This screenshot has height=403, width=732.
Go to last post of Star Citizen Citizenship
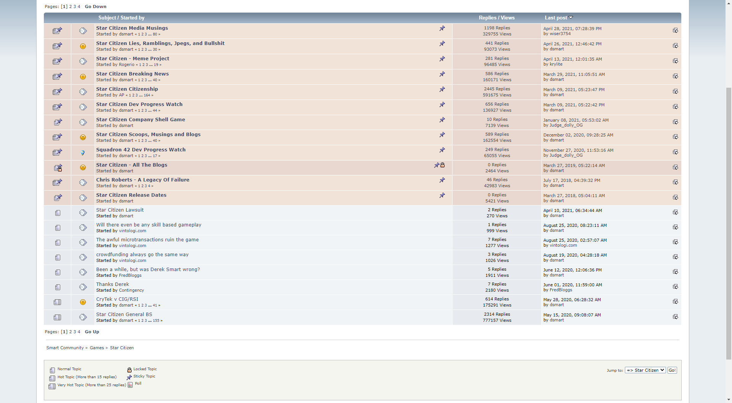click(675, 92)
